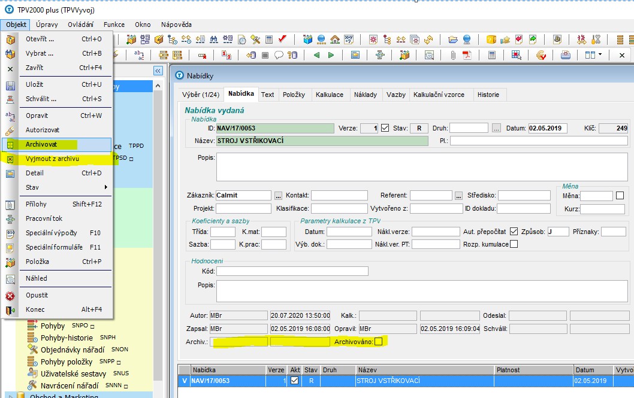This screenshot has width=634, height=398.
Task: Switch to the Položky tab
Action: [294, 95]
